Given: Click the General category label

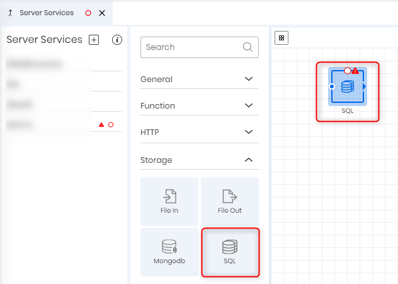Looking at the screenshot, I should (x=156, y=79).
